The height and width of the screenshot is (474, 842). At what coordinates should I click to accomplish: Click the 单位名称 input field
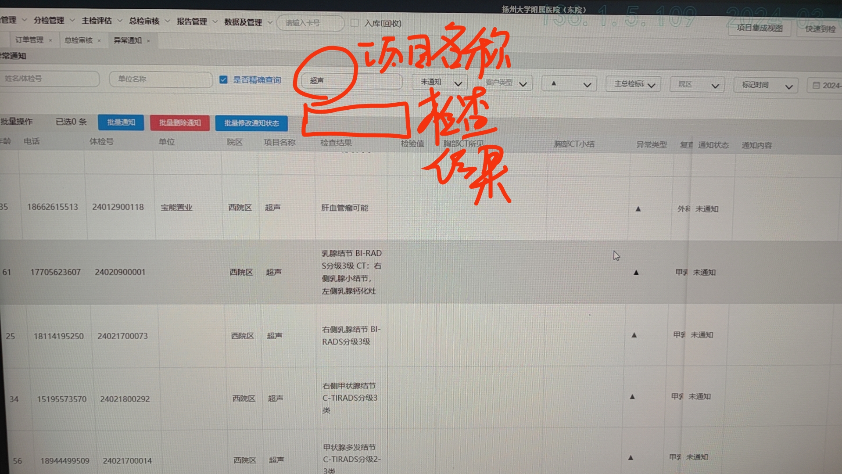click(161, 79)
